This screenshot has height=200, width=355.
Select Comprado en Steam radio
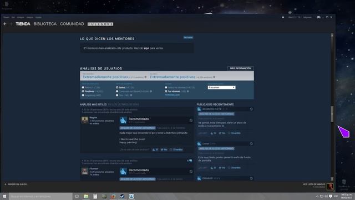(x=117, y=91)
